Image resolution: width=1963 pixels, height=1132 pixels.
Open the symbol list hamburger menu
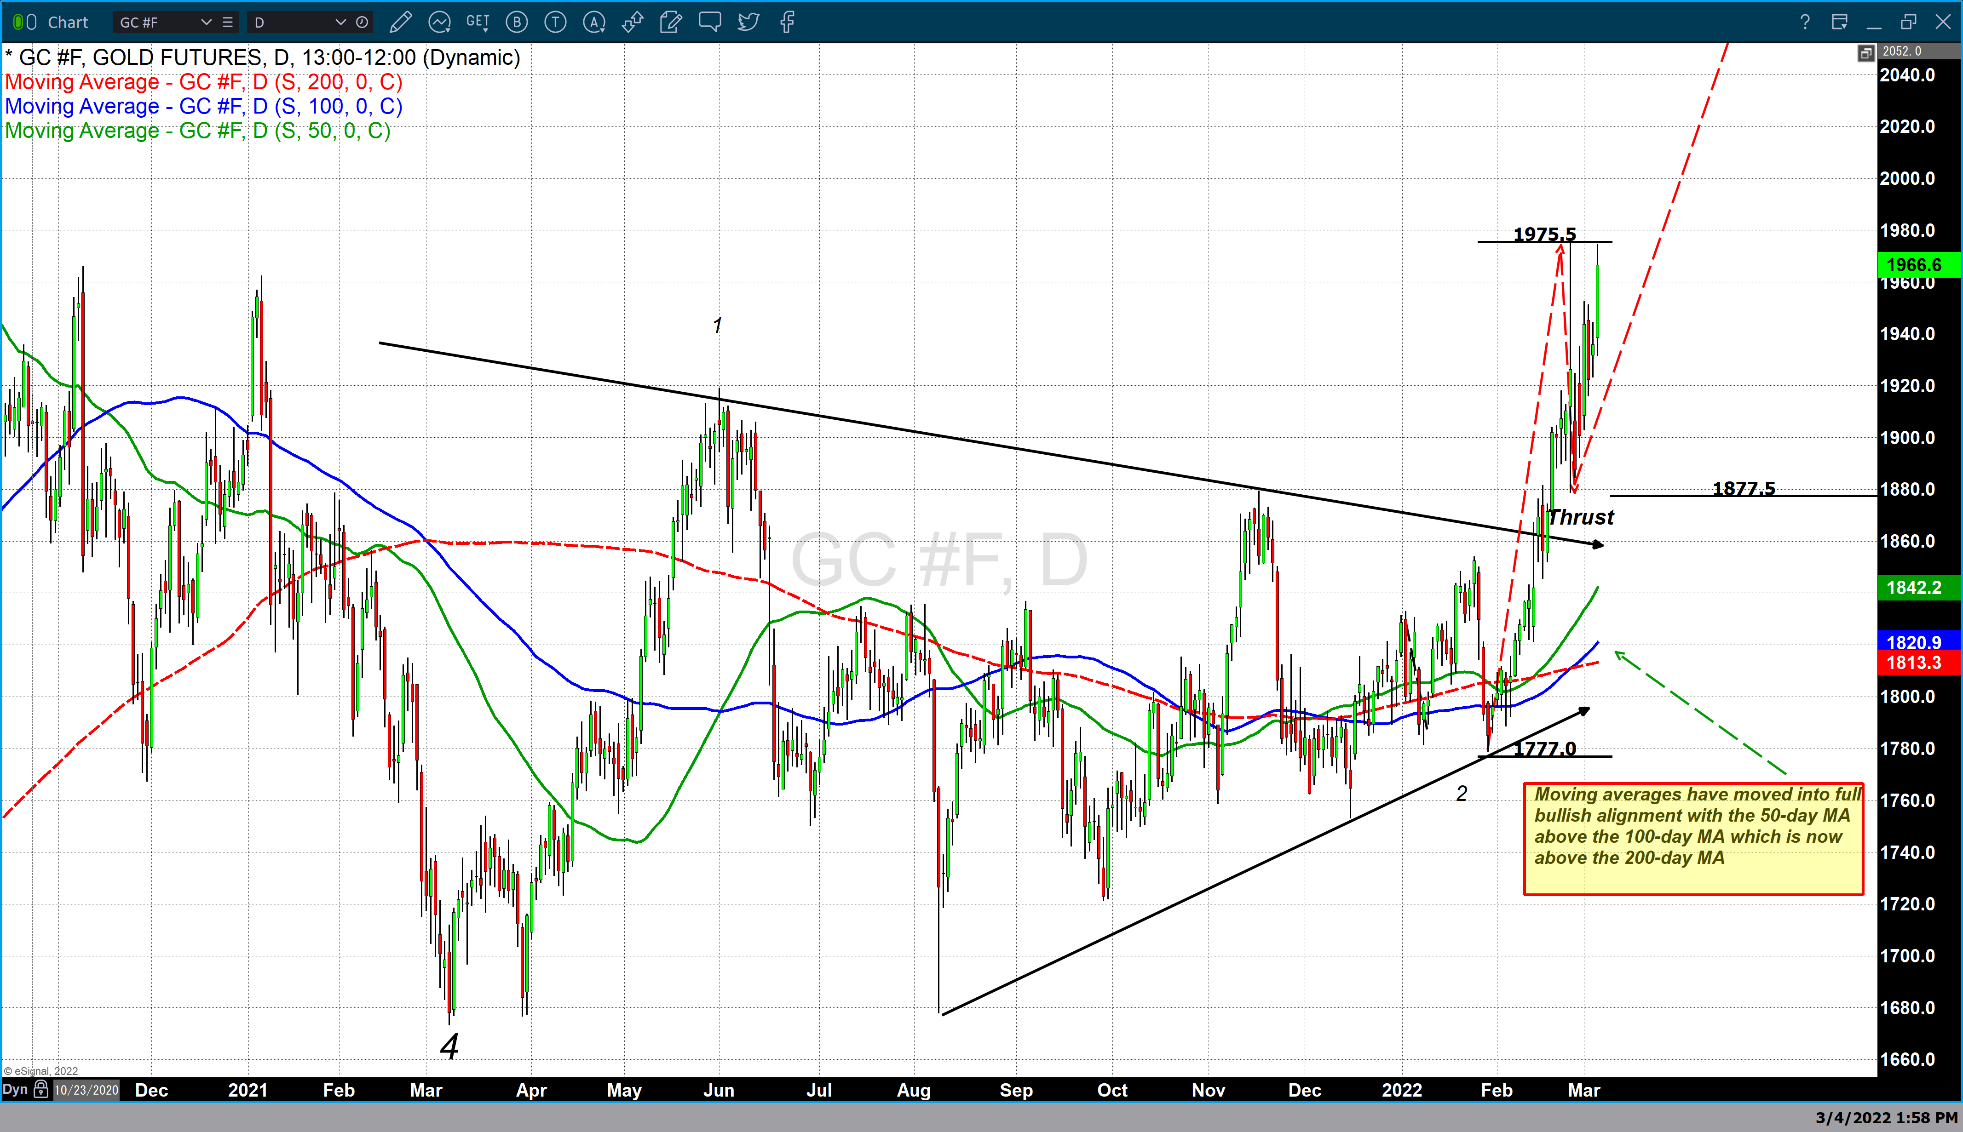pos(228,23)
